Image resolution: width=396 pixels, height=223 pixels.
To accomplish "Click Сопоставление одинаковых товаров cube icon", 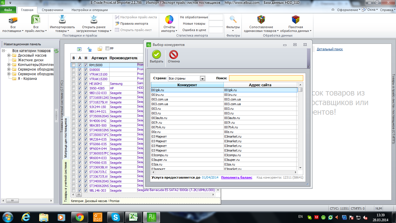I will point(261,20).
